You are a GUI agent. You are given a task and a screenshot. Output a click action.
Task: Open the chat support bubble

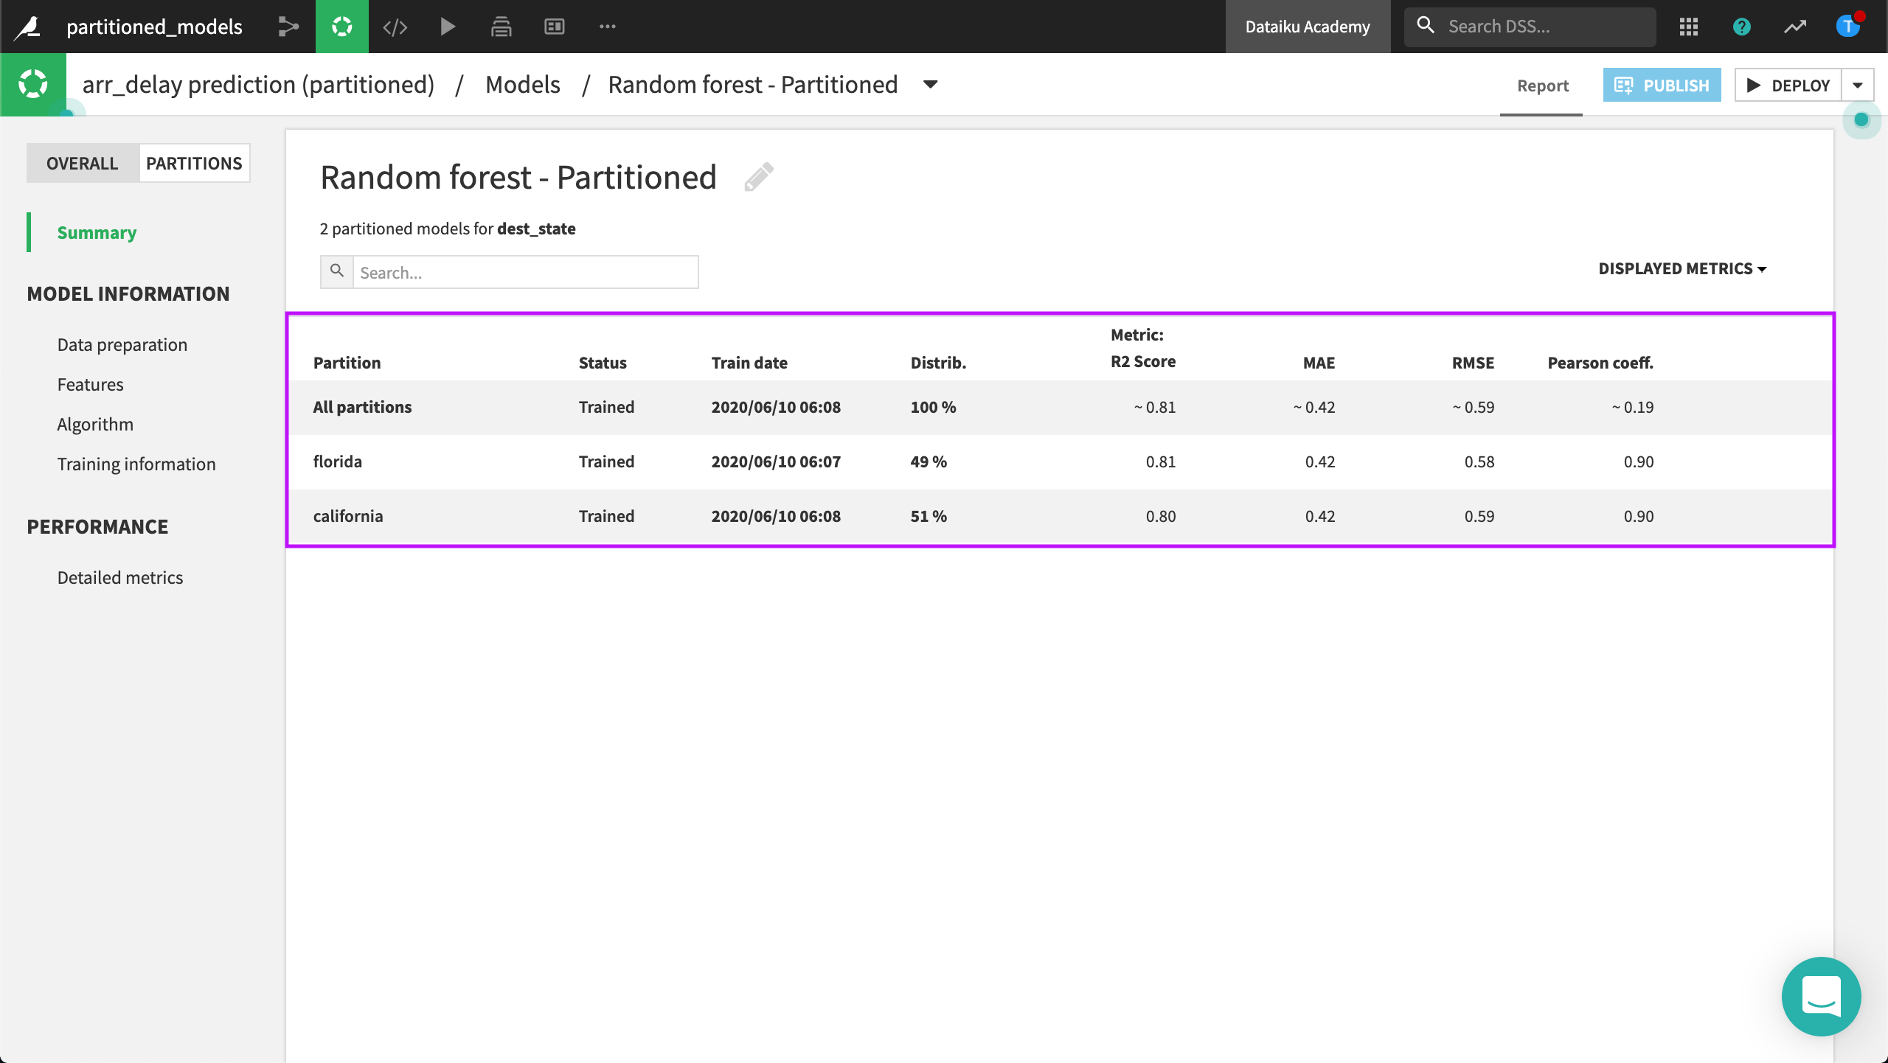pos(1821,996)
